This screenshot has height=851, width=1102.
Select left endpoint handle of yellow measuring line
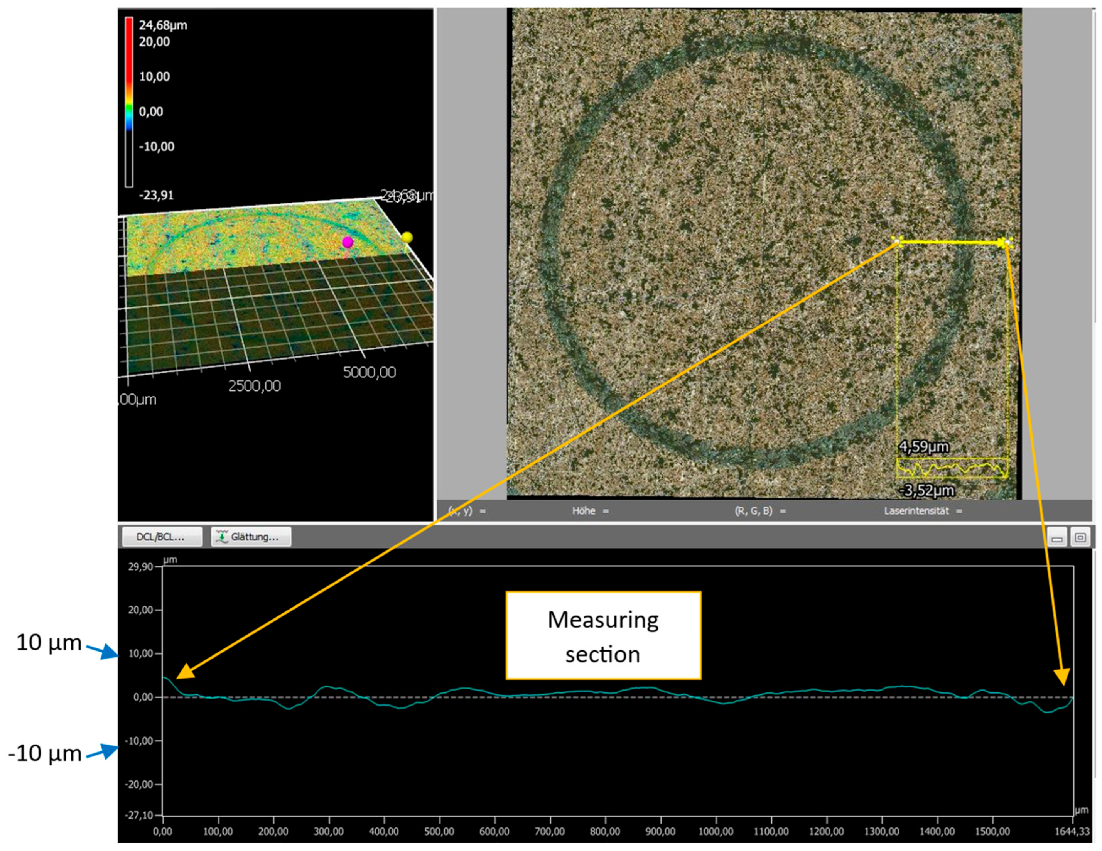tap(897, 242)
